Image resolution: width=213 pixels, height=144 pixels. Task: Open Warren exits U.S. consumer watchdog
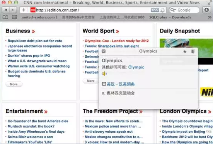coord(39,66)
